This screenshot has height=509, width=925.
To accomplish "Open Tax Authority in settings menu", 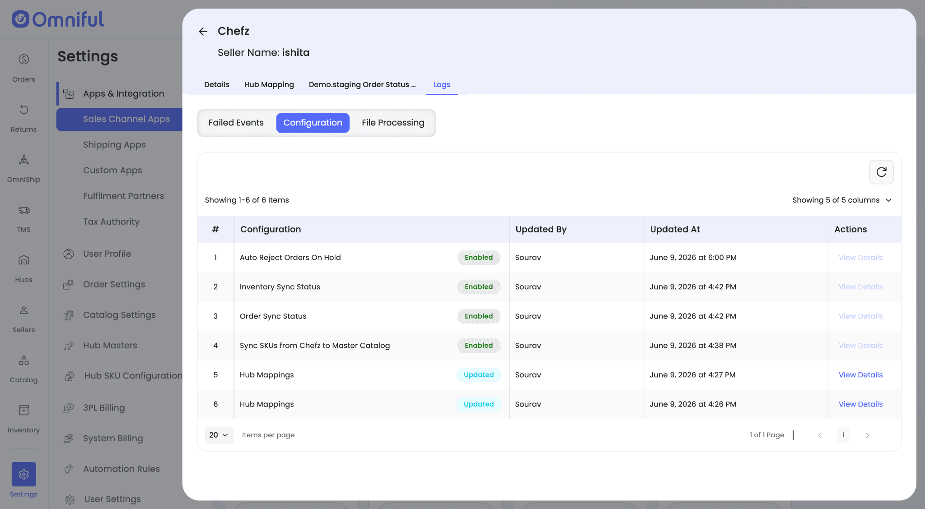I will [111, 222].
